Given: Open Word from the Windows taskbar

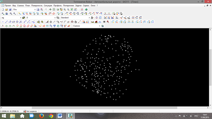Looking at the screenshot, I should (x=60, y=116).
